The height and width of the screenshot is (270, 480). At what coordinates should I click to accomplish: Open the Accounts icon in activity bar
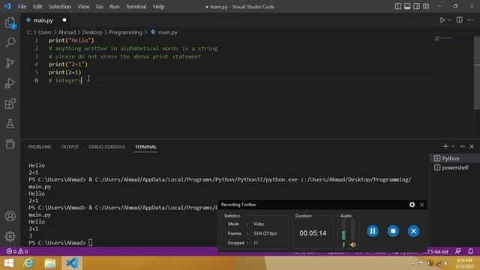click(10, 216)
